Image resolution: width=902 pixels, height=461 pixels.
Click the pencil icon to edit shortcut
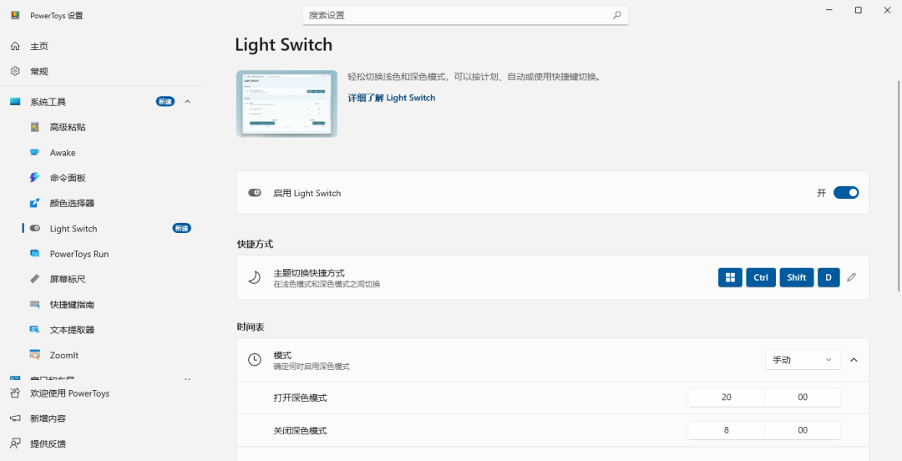coord(851,277)
